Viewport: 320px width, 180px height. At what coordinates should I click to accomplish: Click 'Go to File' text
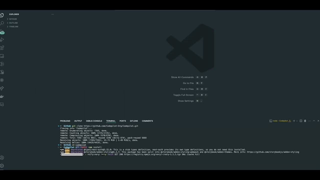click(188, 83)
